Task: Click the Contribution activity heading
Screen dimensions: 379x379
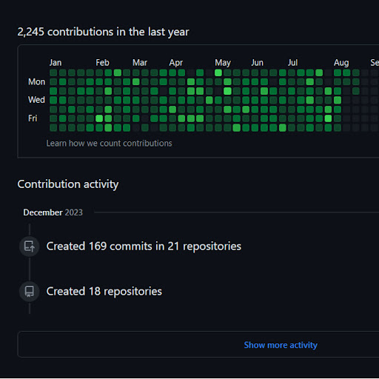Action: coord(68,184)
